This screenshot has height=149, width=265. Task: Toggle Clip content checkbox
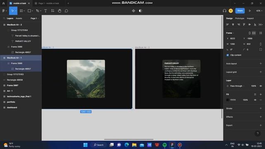228,55
